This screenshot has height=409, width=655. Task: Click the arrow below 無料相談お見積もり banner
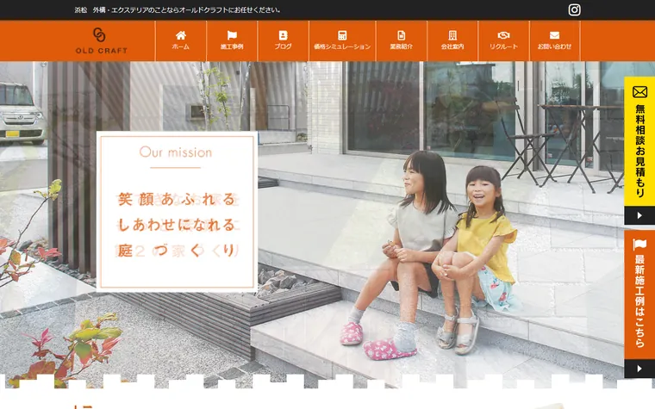coord(639,215)
